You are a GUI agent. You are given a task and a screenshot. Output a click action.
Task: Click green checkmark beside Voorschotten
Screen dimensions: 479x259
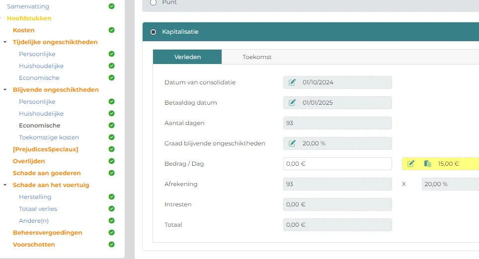point(111,244)
